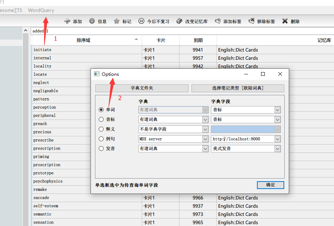
Task: Select the 释义 radio button
Action: (101, 129)
